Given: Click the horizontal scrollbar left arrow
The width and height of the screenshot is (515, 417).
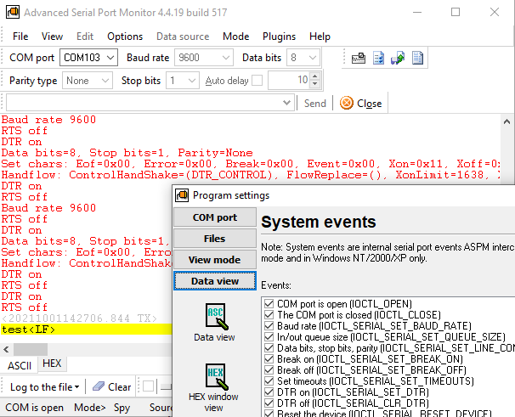Looking at the screenshot, I should click(6, 349).
